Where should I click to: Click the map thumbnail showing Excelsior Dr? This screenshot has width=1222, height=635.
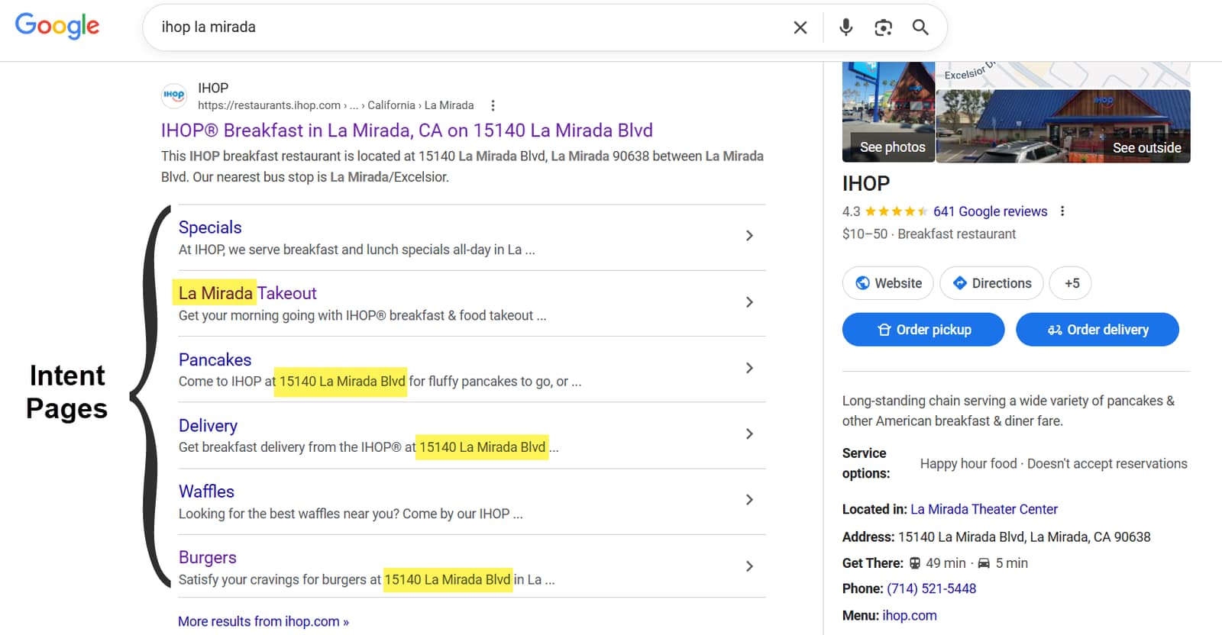point(1063,75)
